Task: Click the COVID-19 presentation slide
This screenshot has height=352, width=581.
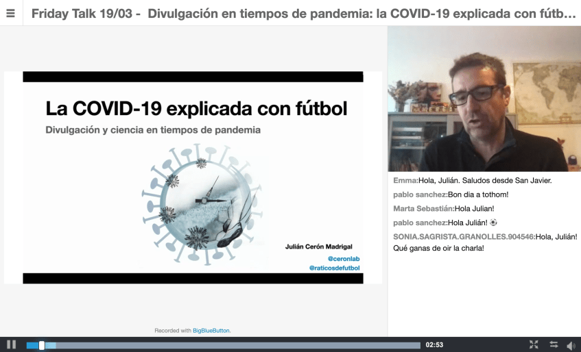Action: (193, 177)
